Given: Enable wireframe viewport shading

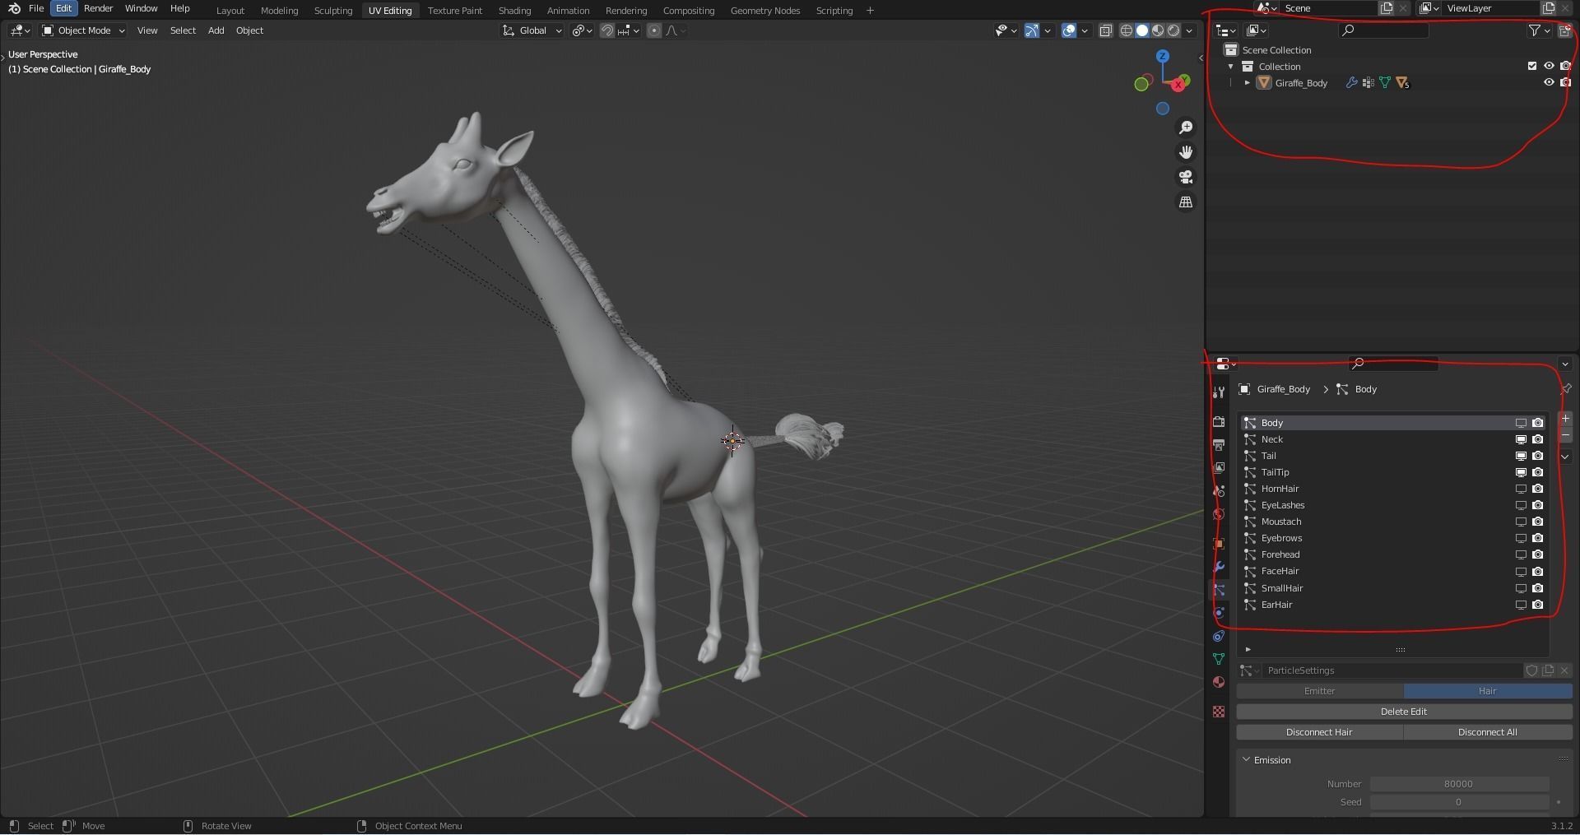Looking at the screenshot, I should [1127, 30].
